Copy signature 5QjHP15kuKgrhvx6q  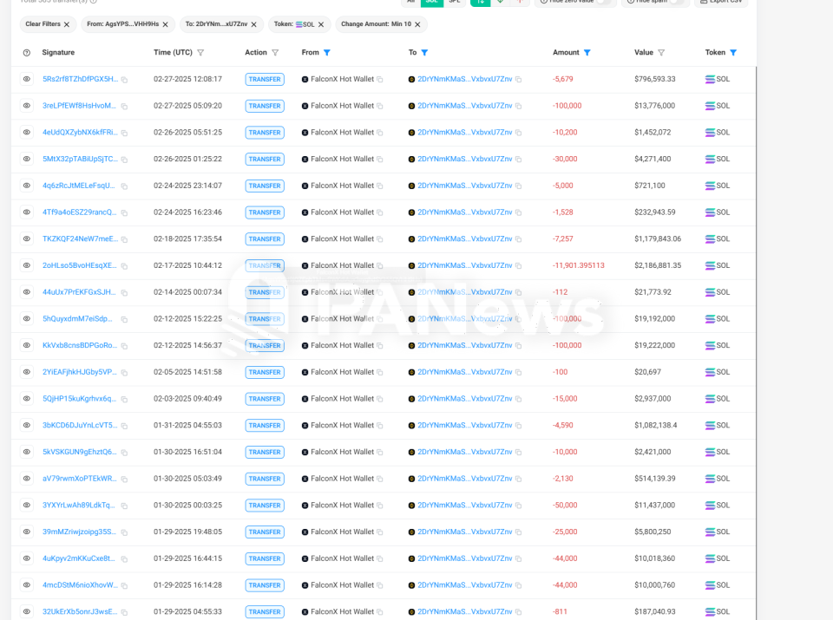click(x=124, y=399)
